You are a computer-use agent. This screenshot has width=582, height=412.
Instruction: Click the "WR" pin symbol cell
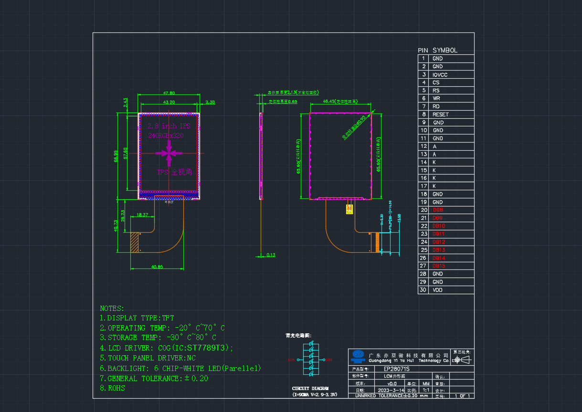tap(452, 98)
